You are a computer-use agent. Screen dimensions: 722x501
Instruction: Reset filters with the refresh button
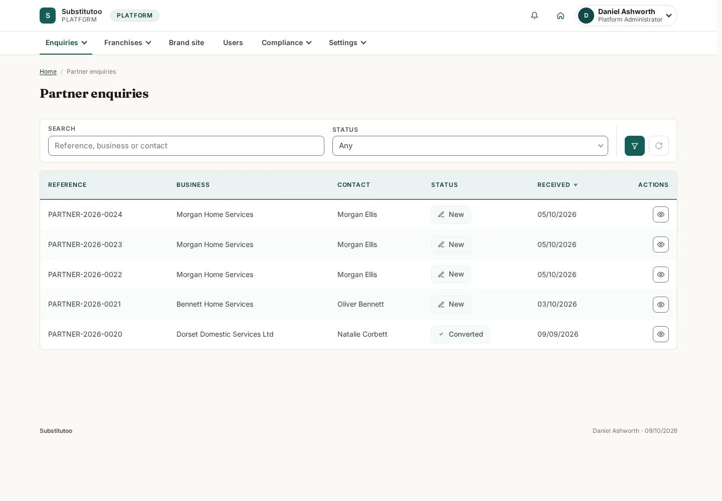click(x=659, y=146)
